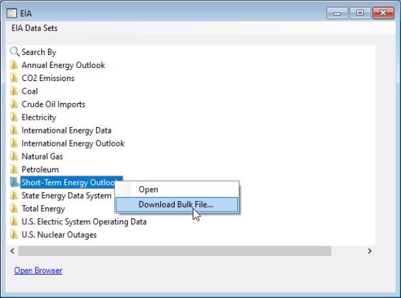Select International Energy Data item
The width and height of the screenshot is (401, 298).
coord(66,130)
